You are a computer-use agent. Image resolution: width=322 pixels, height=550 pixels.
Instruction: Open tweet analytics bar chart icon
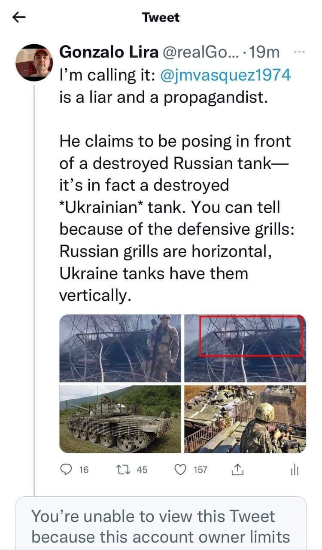(294, 470)
